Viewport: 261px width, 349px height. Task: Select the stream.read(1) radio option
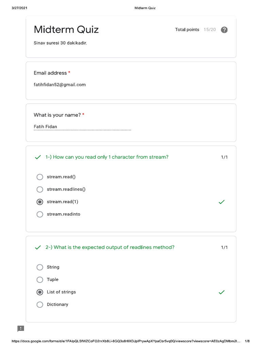pyautogui.click(x=40, y=202)
